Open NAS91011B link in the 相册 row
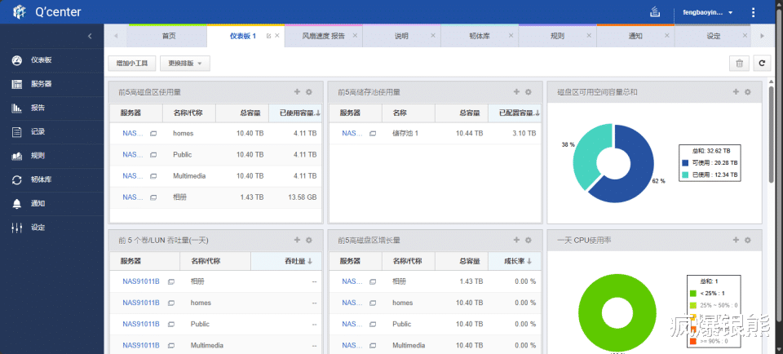The width and height of the screenshot is (783, 354). click(x=140, y=281)
